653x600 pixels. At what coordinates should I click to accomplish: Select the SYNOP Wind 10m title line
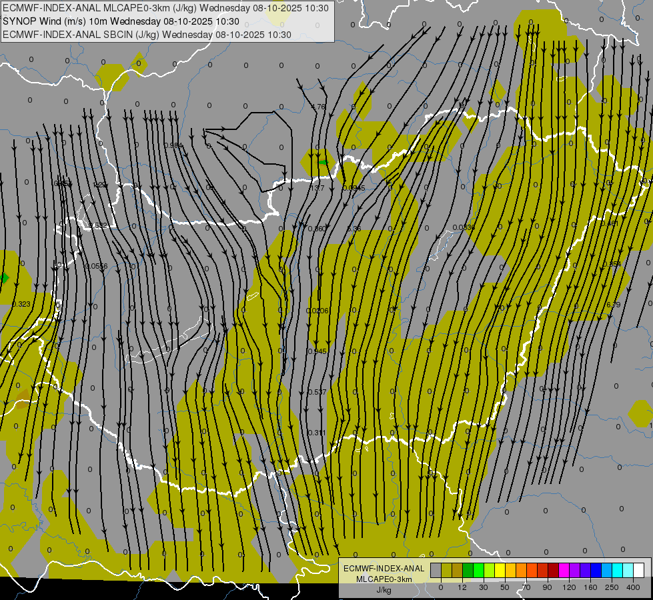pos(121,21)
